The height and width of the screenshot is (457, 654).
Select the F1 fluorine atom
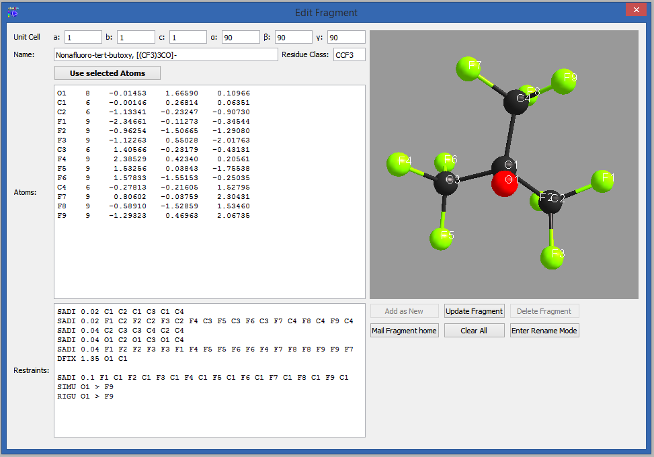[x=603, y=180]
